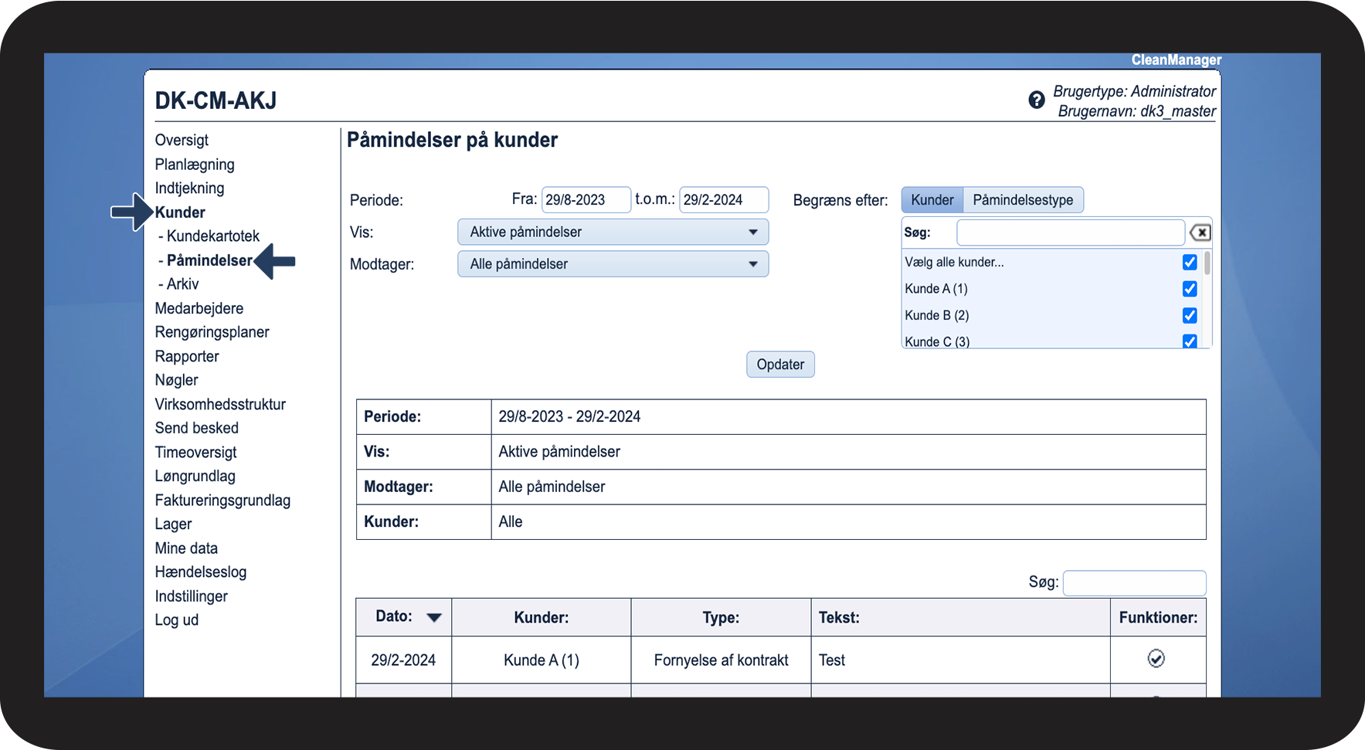Clear customer search with the delete icon
This screenshot has height=750, width=1365.
(1200, 232)
